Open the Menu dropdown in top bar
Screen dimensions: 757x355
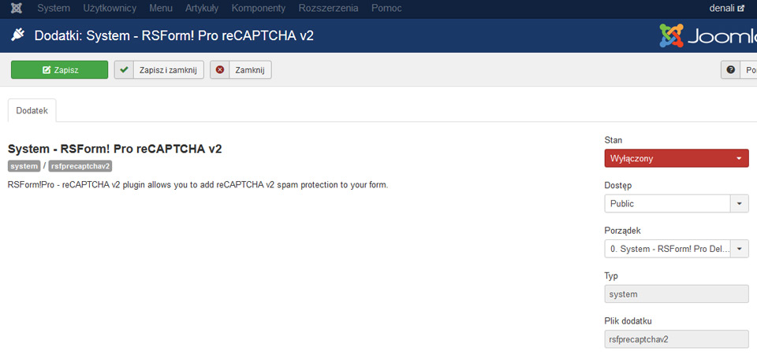(x=161, y=8)
